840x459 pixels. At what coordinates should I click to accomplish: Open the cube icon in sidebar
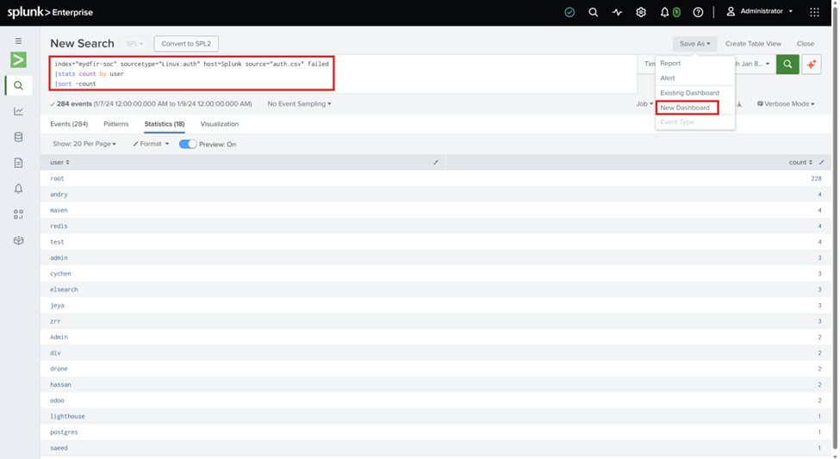(x=18, y=240)
